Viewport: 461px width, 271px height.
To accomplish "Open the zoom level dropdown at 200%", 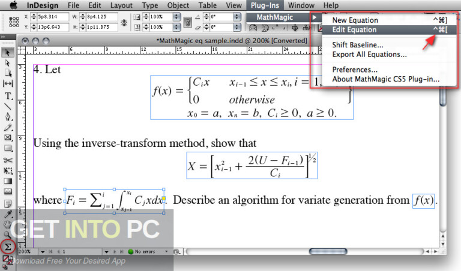I will pyautogui.click(x=43, y=252).
